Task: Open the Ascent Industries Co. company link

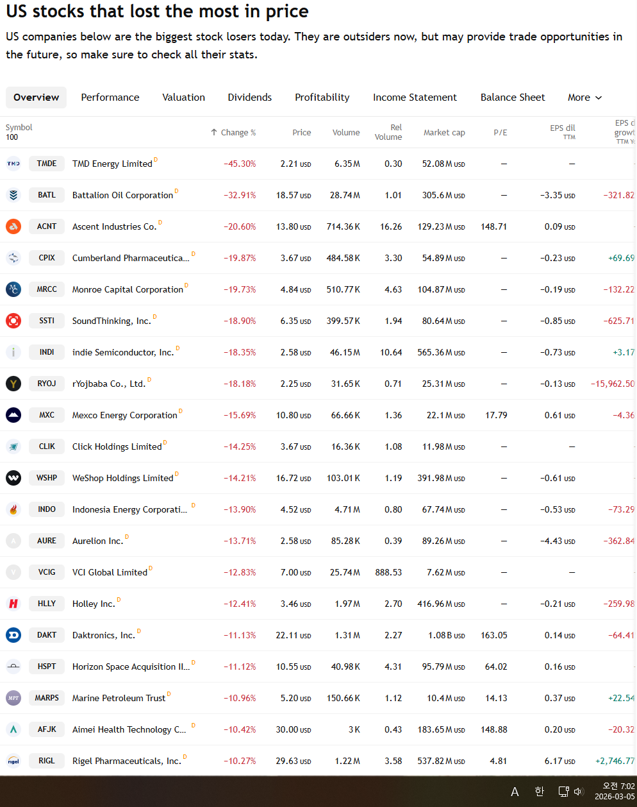Action: (x=114, y=226)
